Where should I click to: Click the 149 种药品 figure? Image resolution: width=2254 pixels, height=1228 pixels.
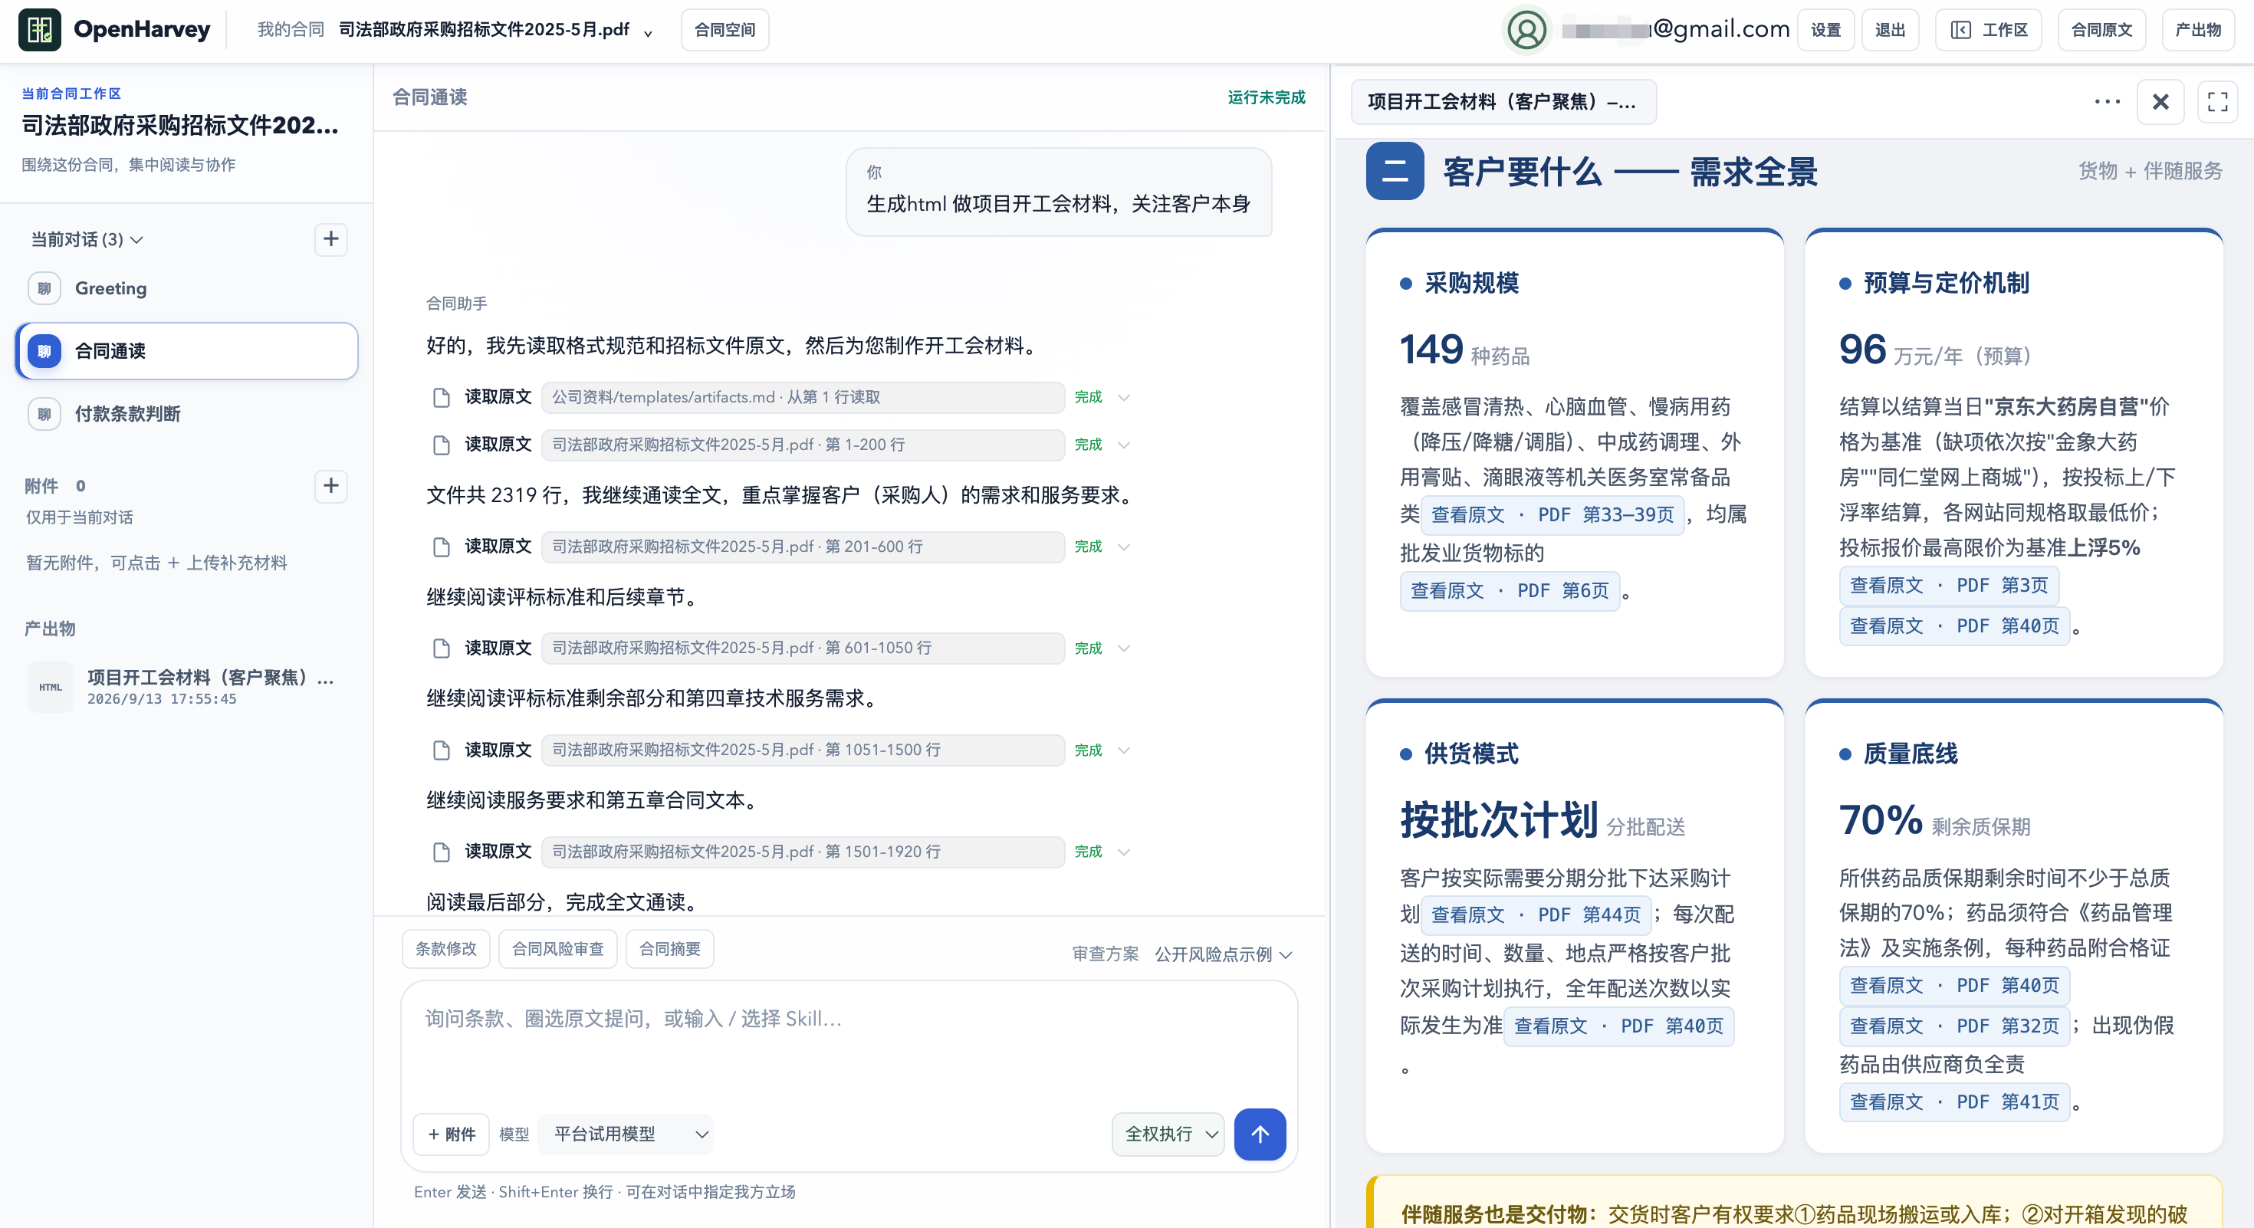[1465, 350]
